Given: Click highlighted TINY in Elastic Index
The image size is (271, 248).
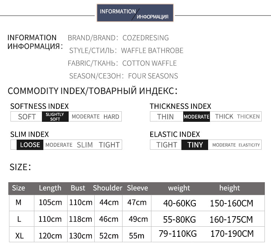Looking at the screenshot, I should [195, 145].
